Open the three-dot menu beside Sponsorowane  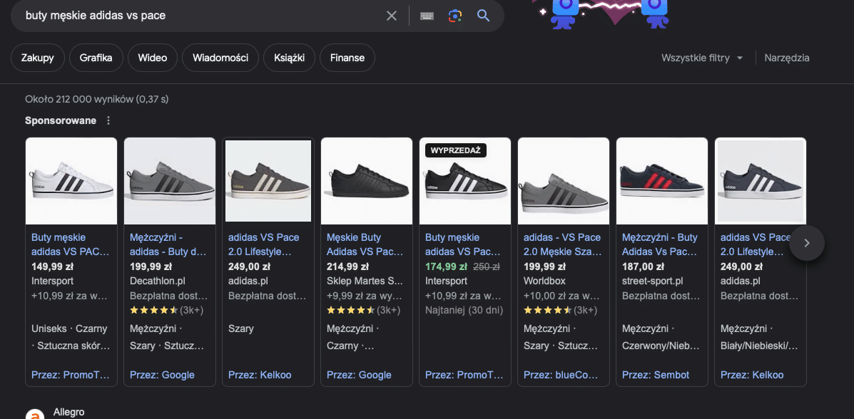[108, 120]
